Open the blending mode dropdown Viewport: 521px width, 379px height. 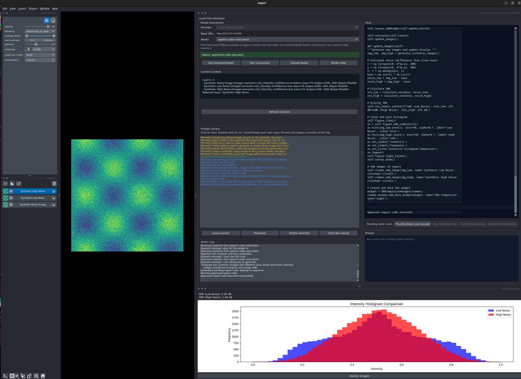point(40,31)
